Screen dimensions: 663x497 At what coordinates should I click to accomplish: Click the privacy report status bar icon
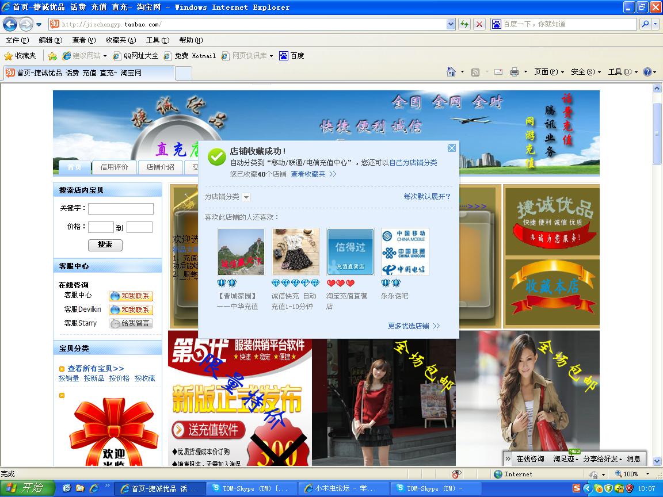coord(456,474)
